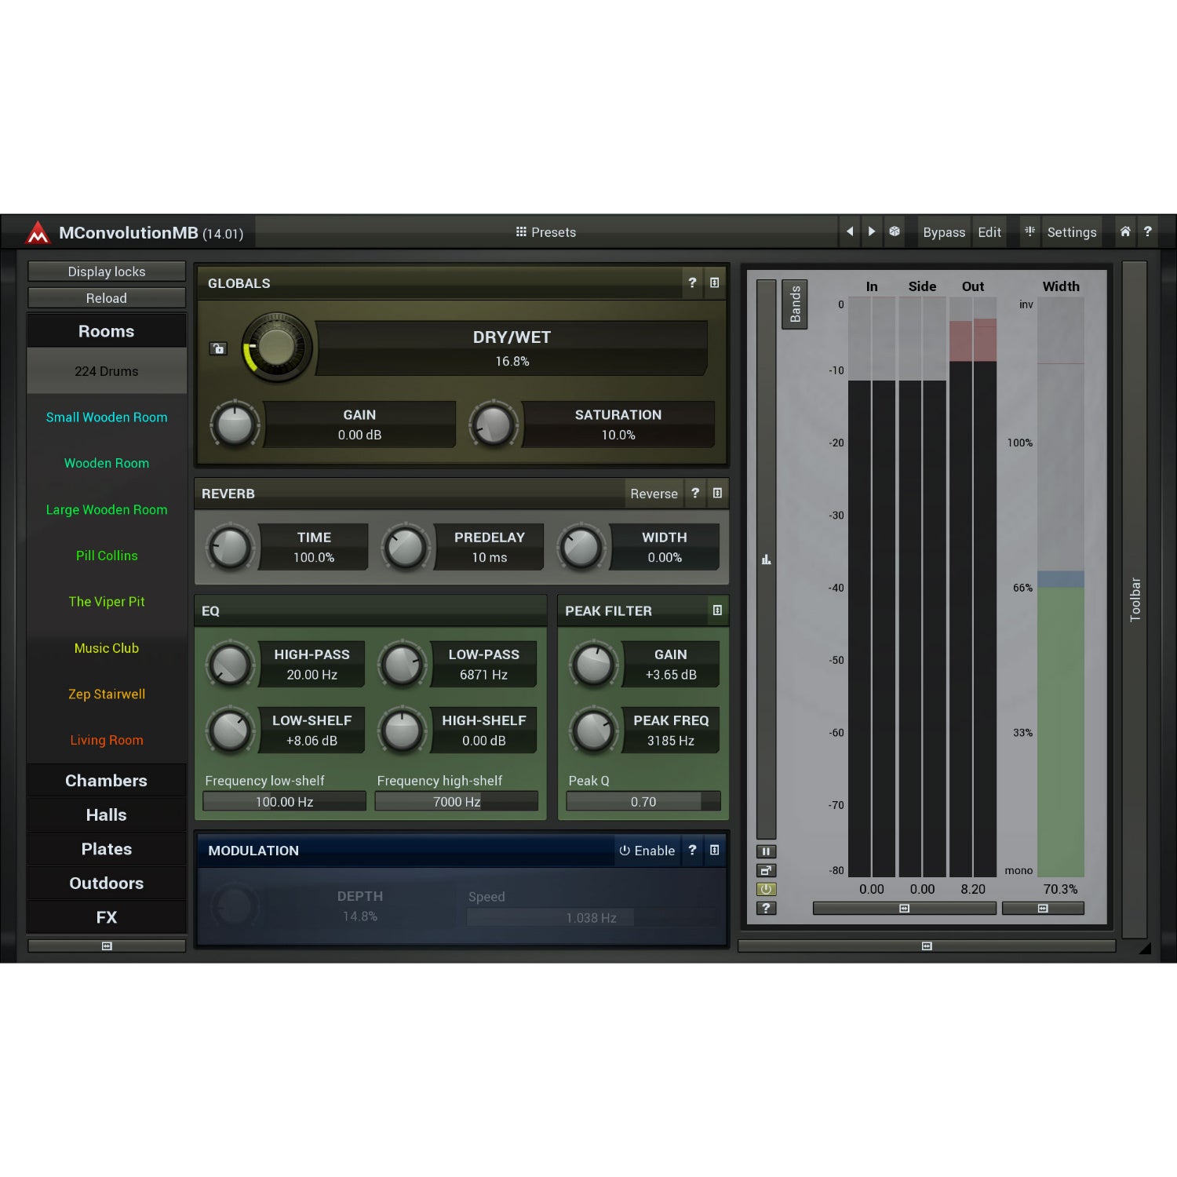Open the vertical Toolbar strip
1177x1177 pixels.
(x=1135, y=599)
